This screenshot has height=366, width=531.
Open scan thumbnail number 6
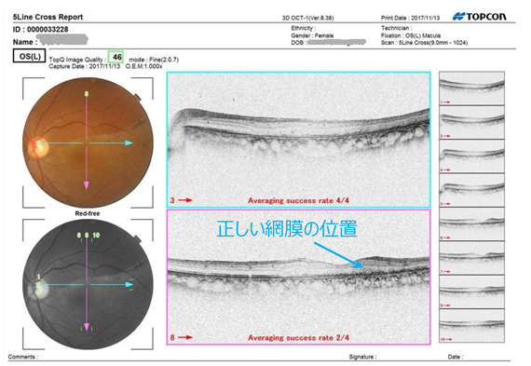pyautogui.click(x=471, y=224)
